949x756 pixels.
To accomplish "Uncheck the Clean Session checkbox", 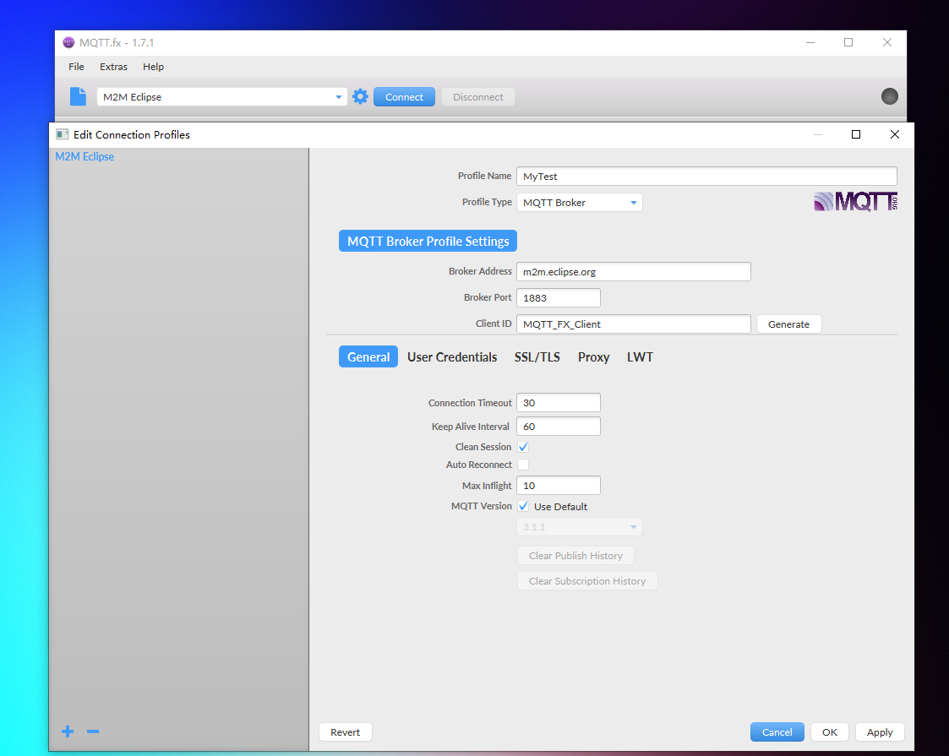I will pos(523,447).
